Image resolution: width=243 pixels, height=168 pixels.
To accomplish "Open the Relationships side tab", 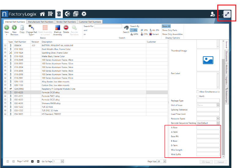I will point(226,95).
